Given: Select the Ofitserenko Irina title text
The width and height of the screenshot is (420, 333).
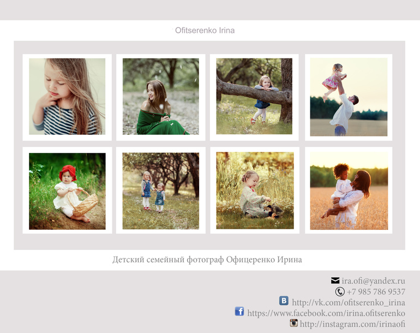Looking at the screenshot, I should pos(205,31).
